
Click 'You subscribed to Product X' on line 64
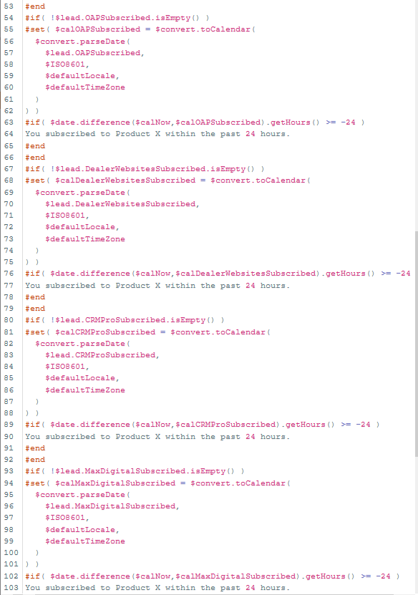92,134
